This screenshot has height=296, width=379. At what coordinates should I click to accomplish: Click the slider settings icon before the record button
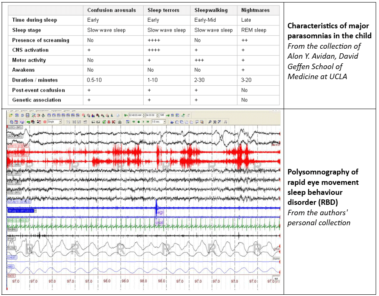(x=39, y=122)
